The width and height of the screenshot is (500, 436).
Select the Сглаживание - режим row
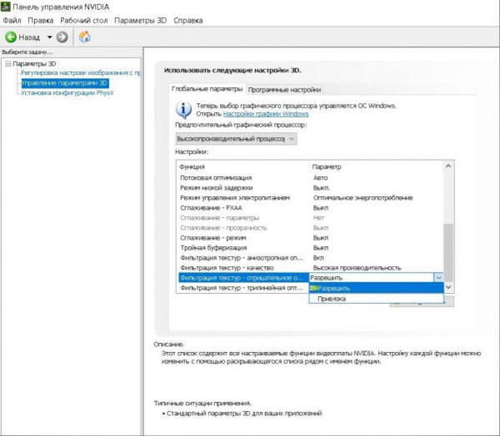coord(309,238)
